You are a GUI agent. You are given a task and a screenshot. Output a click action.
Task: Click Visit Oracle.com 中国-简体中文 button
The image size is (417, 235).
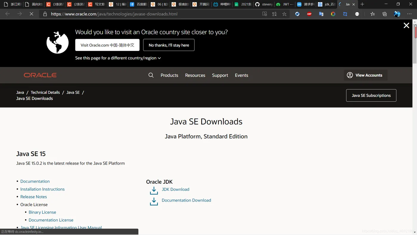(x=107, y=45)
